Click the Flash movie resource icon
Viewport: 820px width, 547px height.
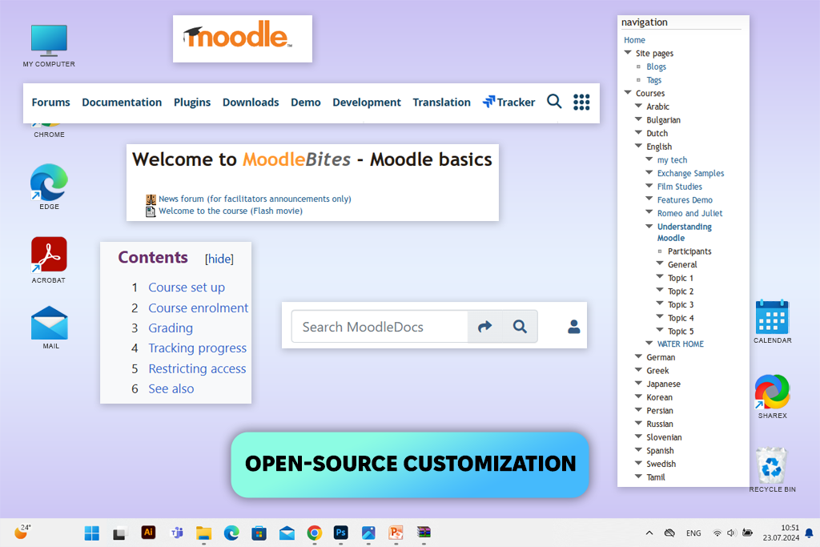pyautogui.click(x=151, y=211)
